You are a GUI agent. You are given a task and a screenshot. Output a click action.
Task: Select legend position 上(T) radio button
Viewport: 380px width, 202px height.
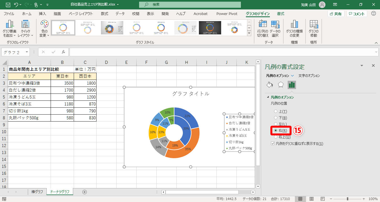[x=276, y=111]
